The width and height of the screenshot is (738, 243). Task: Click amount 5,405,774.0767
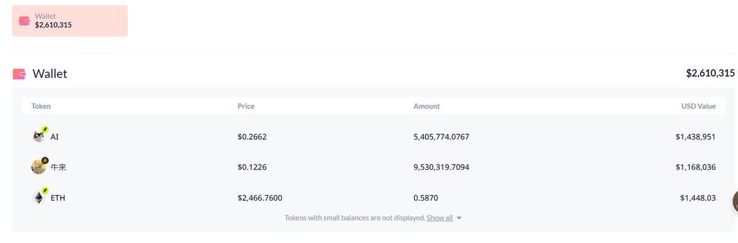pyautogui.click(x=442, y=137)
